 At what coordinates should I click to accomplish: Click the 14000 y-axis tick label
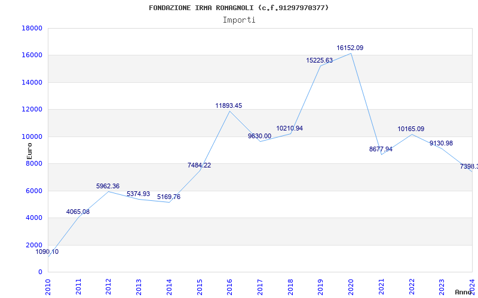click(32, 82)
